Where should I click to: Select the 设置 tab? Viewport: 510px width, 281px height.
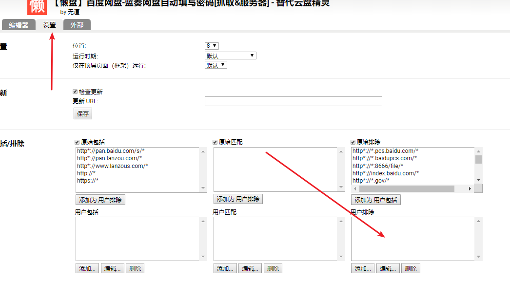(49, 25)
